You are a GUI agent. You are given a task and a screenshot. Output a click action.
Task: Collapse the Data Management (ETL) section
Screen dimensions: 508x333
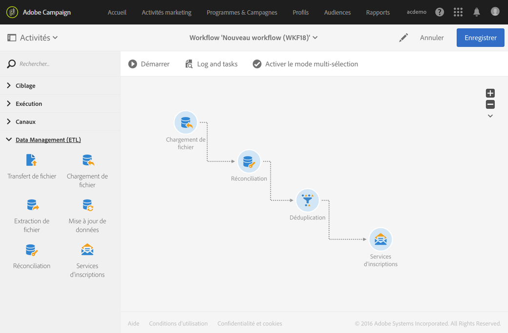pyautogui.click(x=48, y=140)
